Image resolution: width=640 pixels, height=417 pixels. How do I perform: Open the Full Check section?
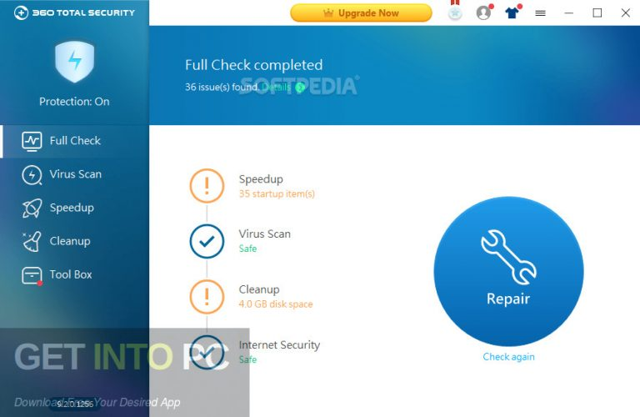(75, 141)
